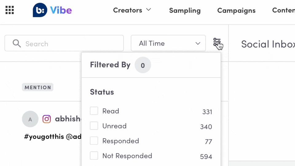Screen dimensions: 295x166
Task: Click the user avatar circle labeled A
Action: [30, 119]
